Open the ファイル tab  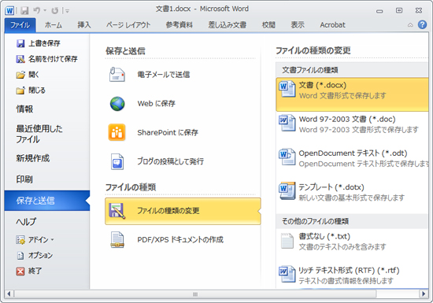[20, 25]
